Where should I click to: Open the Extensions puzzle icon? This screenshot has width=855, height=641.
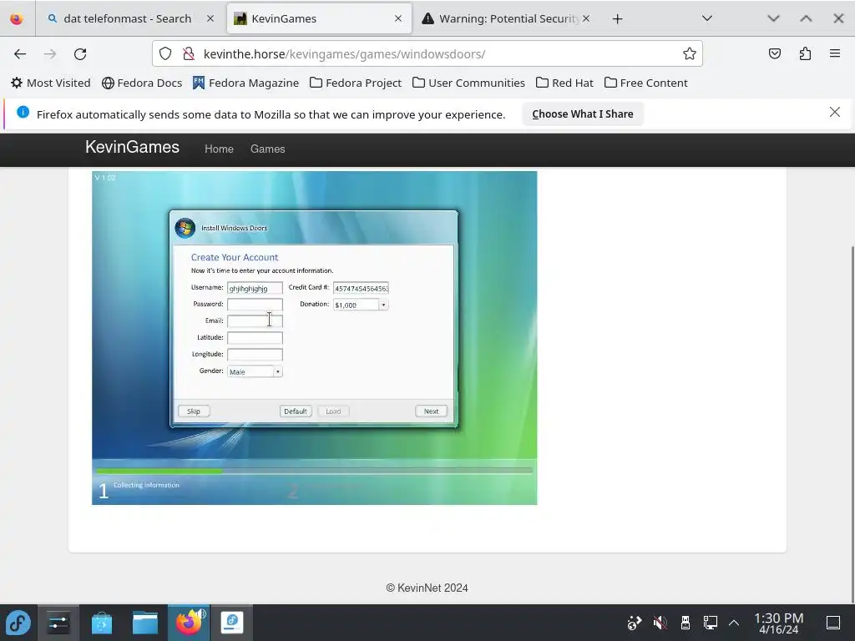[805, 53]
